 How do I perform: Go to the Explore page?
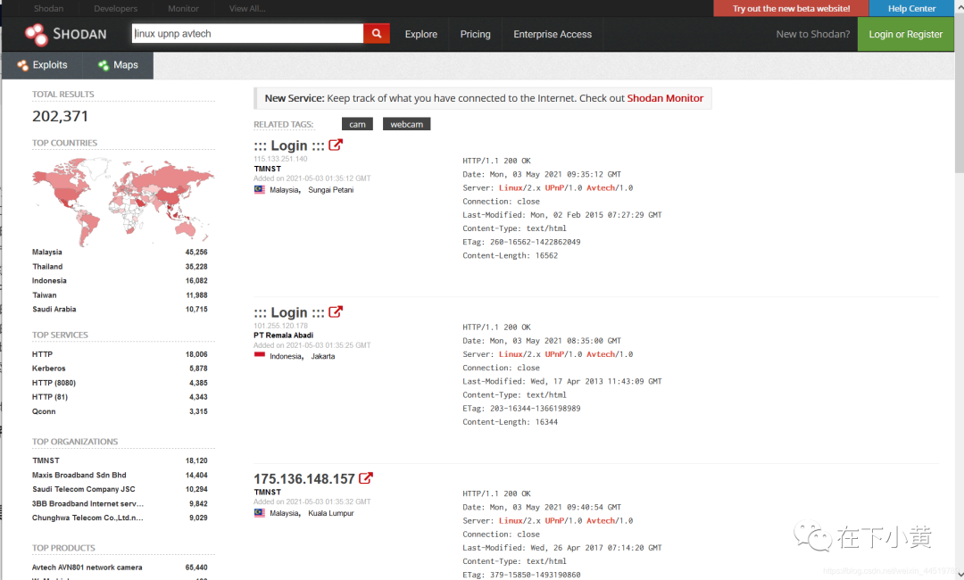pyautogui.click(x=421, y=35)
